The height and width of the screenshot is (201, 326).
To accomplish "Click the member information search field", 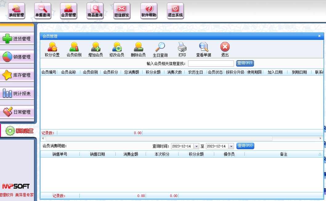I will (211, 64).
